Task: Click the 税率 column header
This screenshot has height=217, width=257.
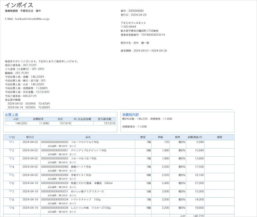Action: click(178, 137)
